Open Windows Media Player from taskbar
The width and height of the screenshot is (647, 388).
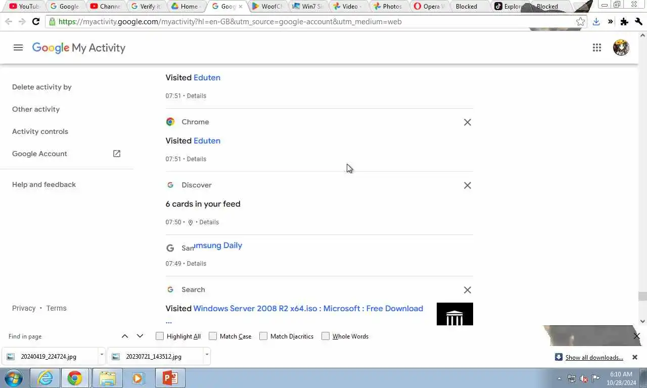pos(137,378)
